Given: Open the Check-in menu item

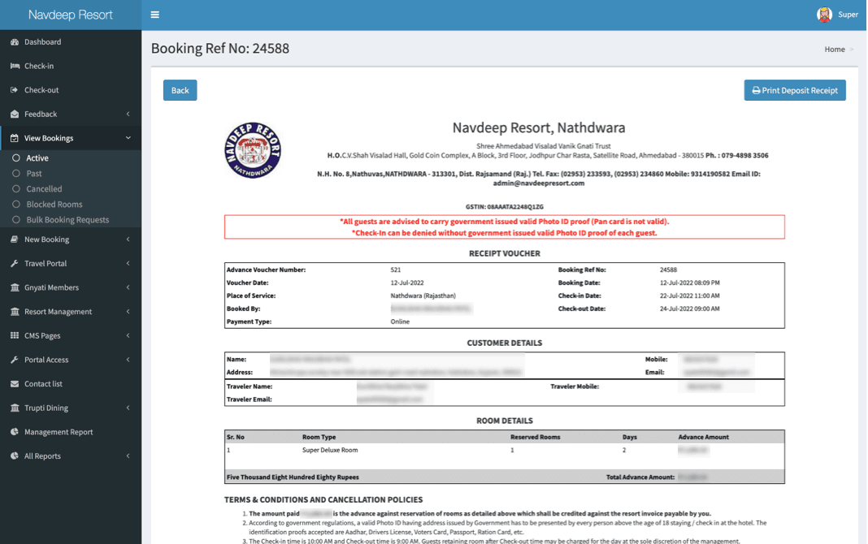Looking at the screenshot, I should 71,66.
